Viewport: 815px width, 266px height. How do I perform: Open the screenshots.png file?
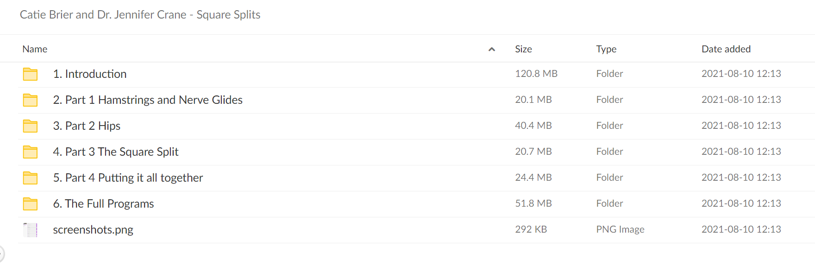pyautogui.click(x=93, y=230)
